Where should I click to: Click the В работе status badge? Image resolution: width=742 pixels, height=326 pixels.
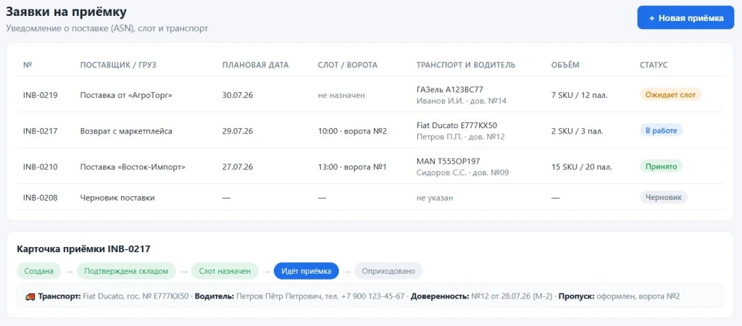[661, 130]
